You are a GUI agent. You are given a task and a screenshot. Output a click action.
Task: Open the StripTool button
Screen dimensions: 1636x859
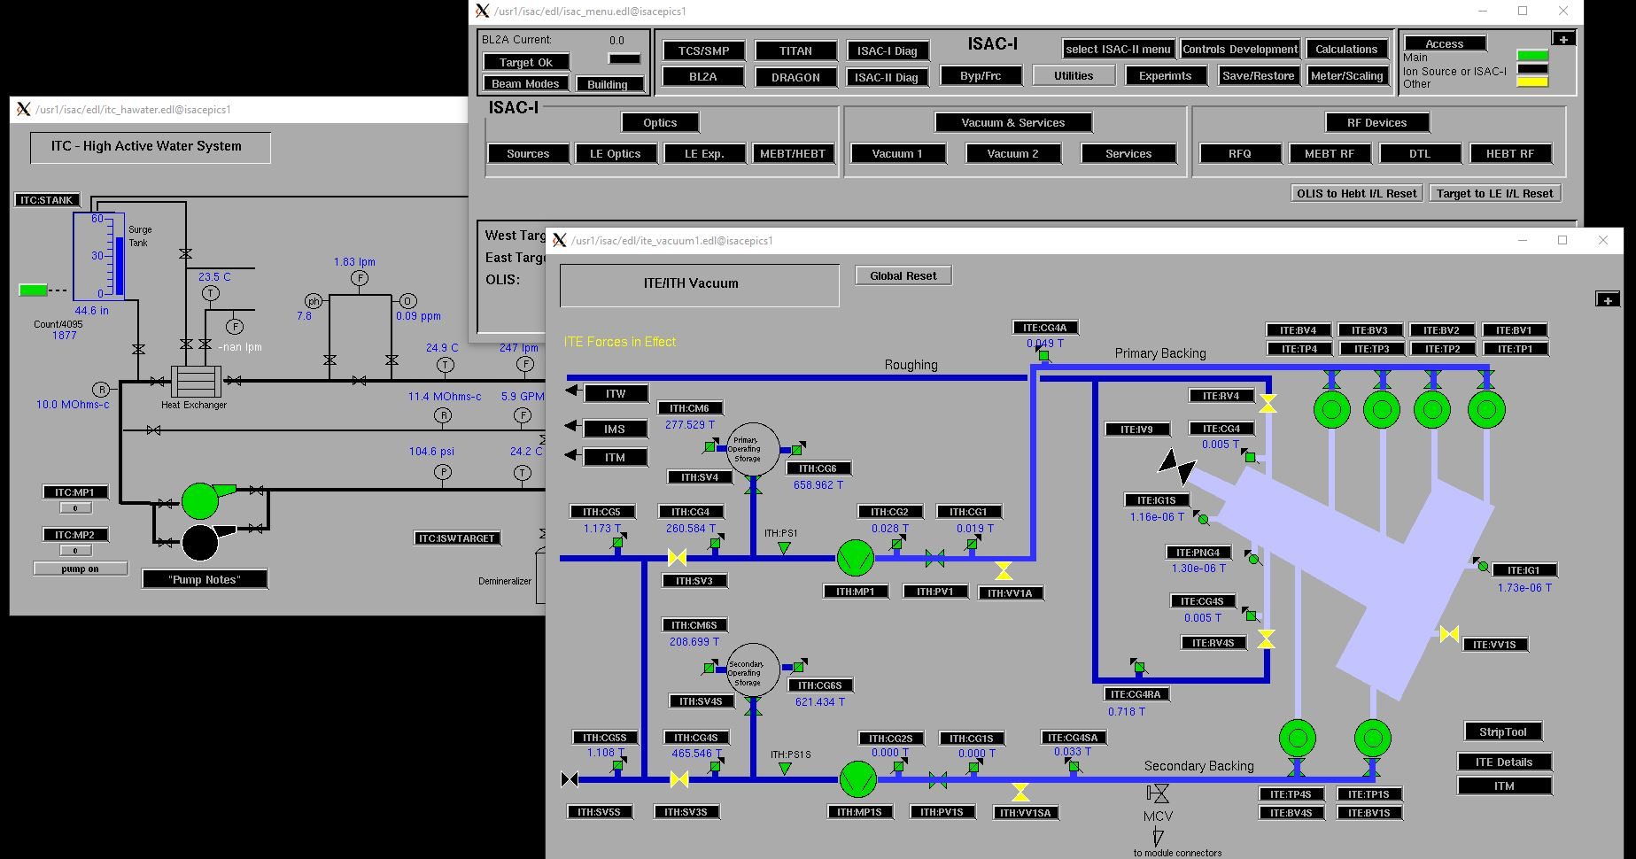pos(1503,731)
